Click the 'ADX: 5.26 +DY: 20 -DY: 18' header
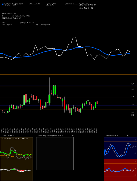 (15, 139)
